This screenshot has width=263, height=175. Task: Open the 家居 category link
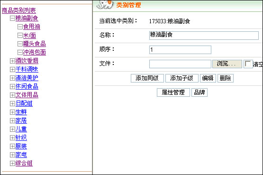pyautogui.click(x=21, y=121)
